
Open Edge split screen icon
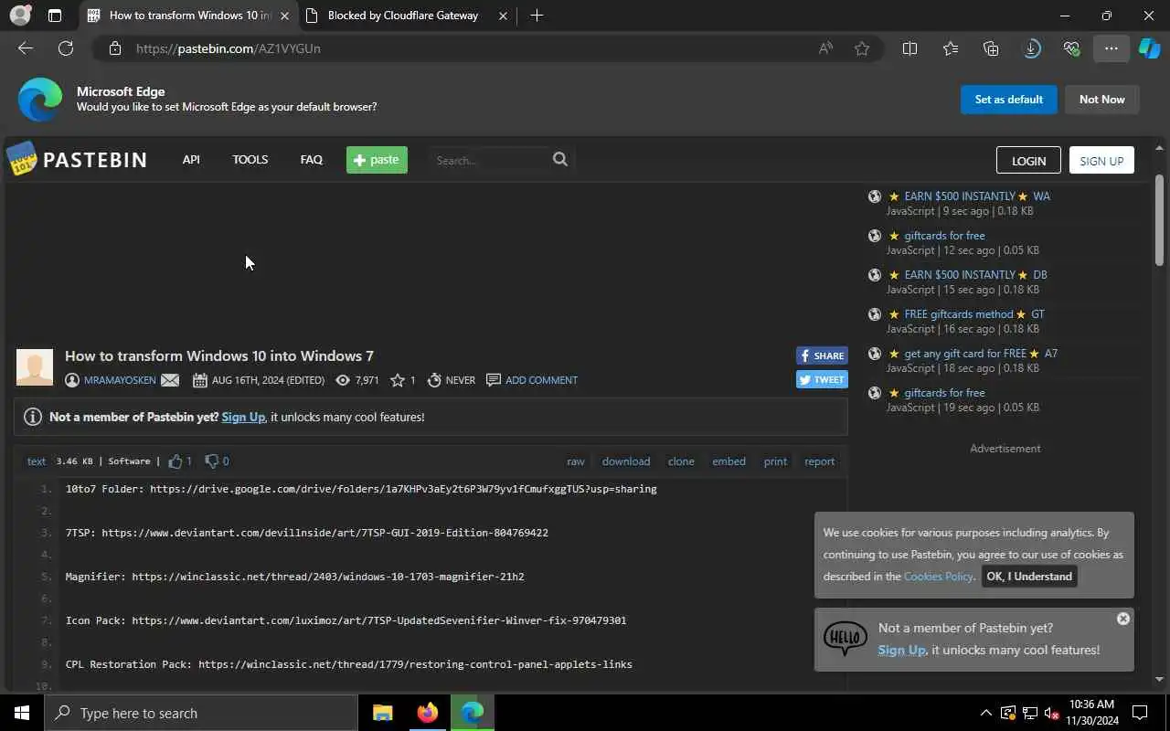(x=909, y=48)
